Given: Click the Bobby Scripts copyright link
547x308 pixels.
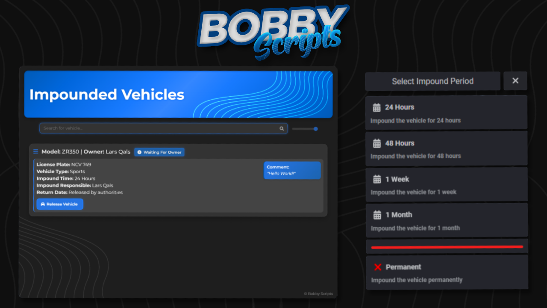Looking at the screenshot, I should point(318,293).
